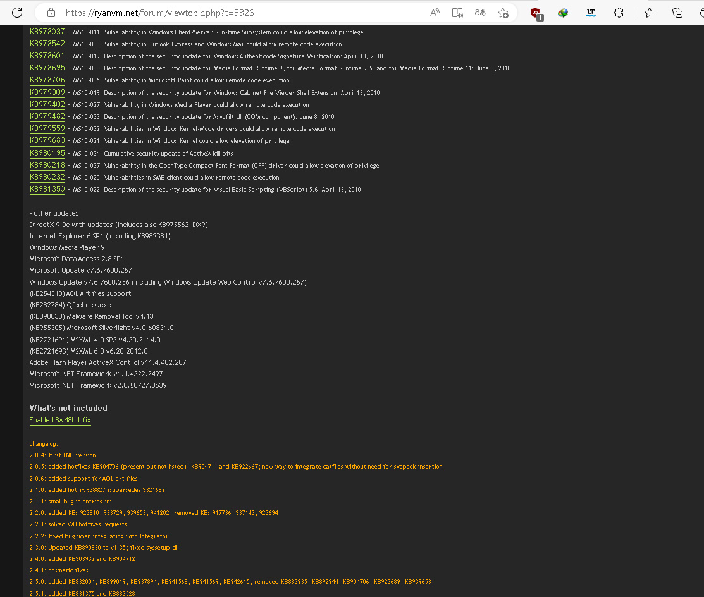Click "2.1.1: small bug in entries.ini"

point(70,502)
